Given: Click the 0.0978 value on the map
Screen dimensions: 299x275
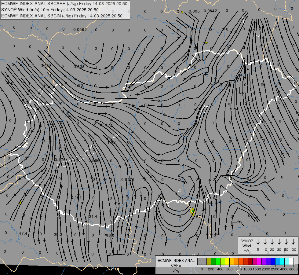Looking at the screenshot, I should (x=128, y=179).
